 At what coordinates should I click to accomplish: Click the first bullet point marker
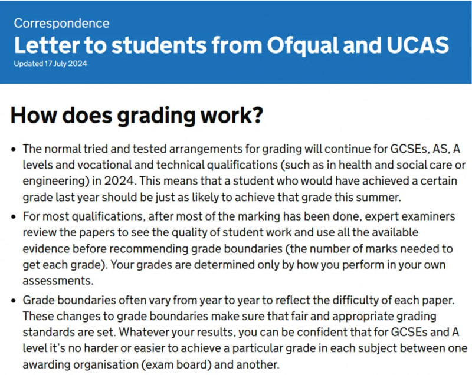(13, 149)
